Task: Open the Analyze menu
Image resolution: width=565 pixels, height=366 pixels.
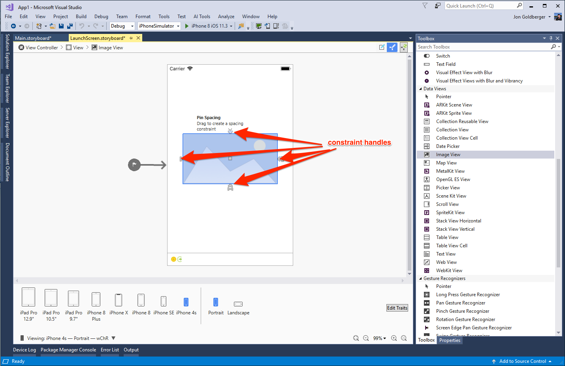Action: pyautogui.click(x=226, y=17)
